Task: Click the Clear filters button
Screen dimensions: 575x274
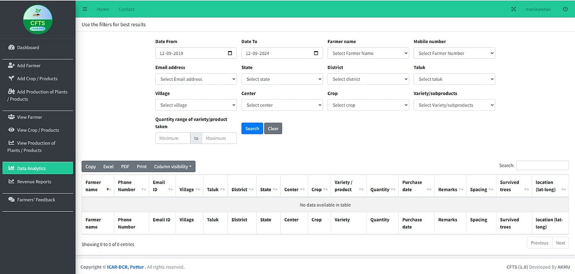Action: pyautogui.click(x=273, y=129)
